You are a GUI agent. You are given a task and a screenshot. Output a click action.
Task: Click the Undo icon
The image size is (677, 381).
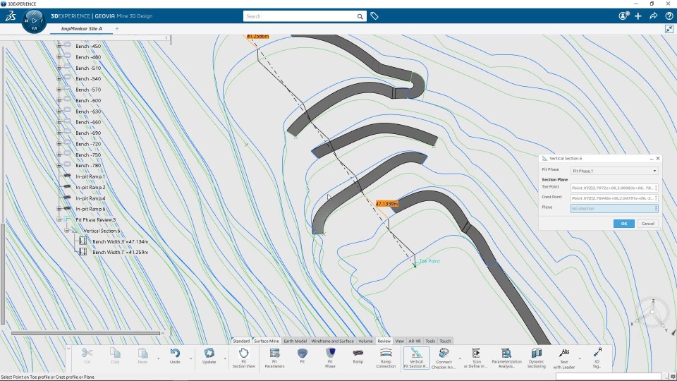pyautogui.click(x=175, y=353)
